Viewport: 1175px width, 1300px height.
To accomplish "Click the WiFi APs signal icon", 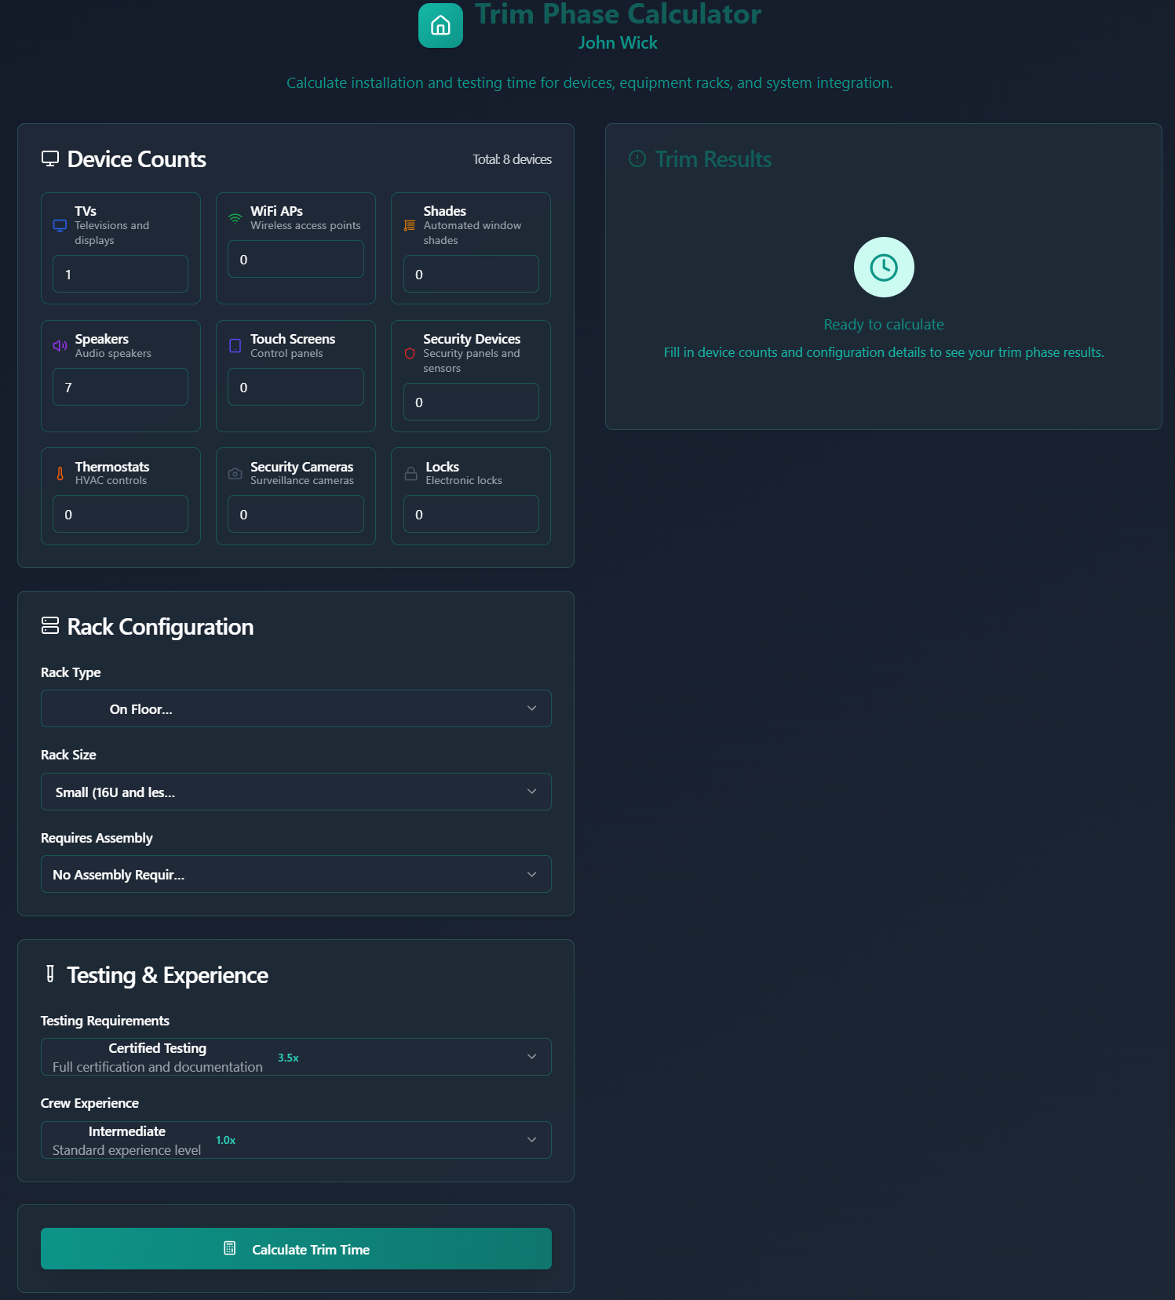I will click(x=235, y=219).
